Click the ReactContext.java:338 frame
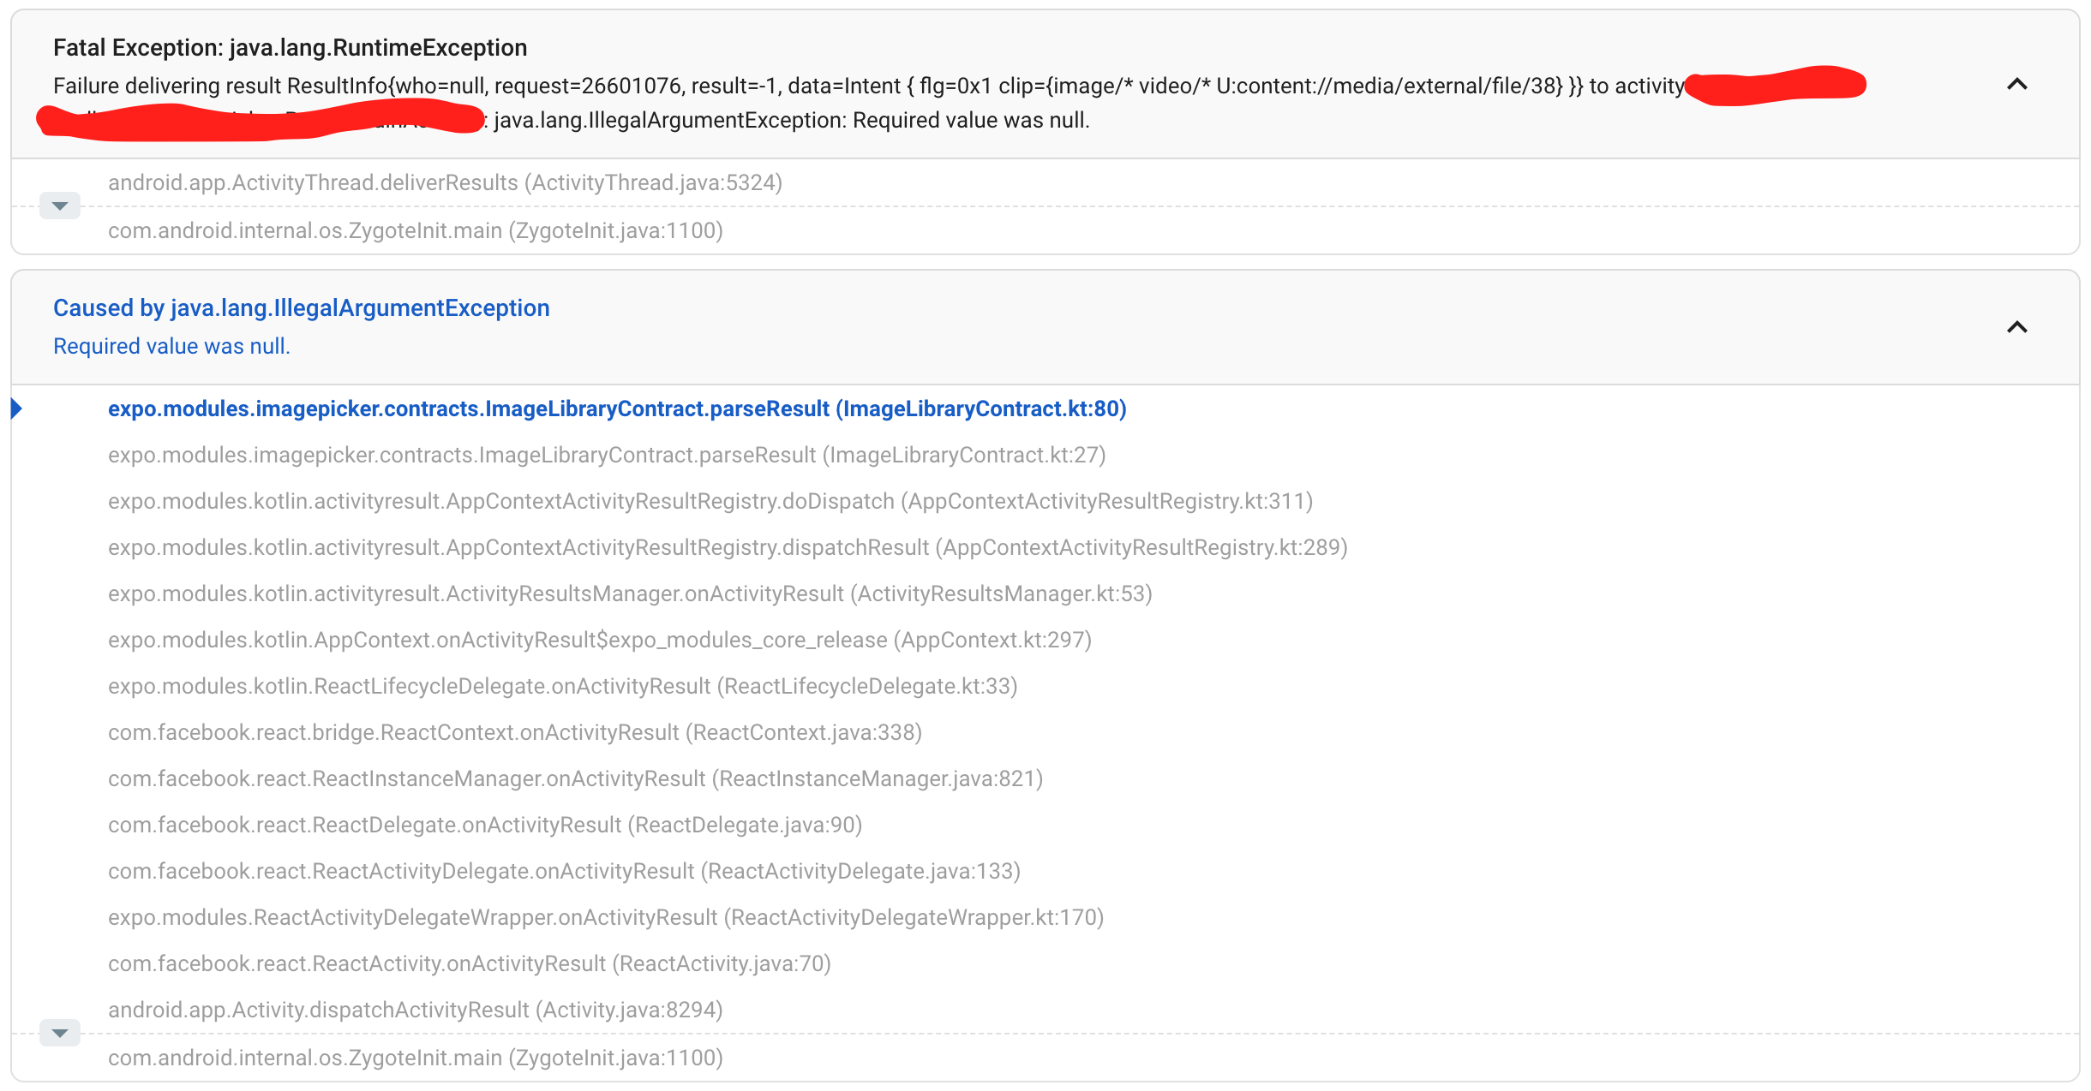The image size is (2091, 1091). pos(514,732)
